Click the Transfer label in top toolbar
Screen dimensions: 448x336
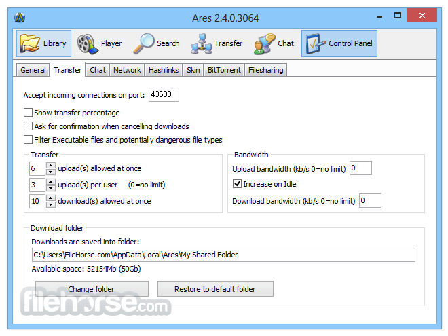[228, 43]
